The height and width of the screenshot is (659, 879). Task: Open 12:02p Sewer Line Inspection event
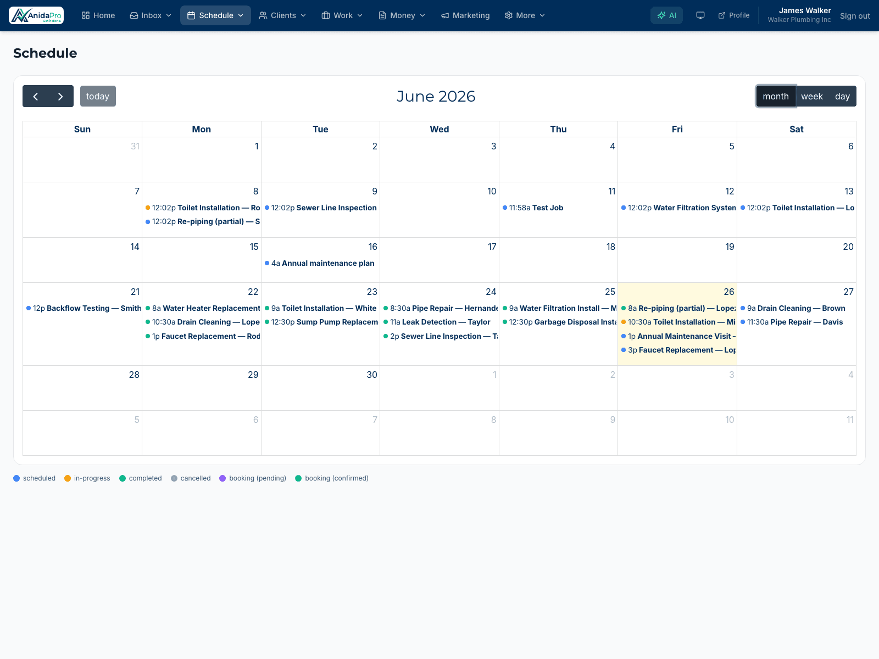click(320, 208)
